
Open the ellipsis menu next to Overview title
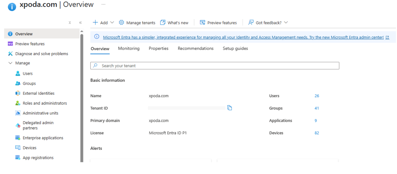click(103, 5)
